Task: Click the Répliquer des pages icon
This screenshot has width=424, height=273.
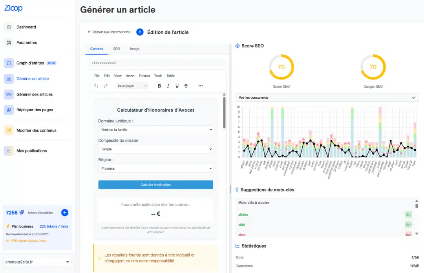Action: 9,110
